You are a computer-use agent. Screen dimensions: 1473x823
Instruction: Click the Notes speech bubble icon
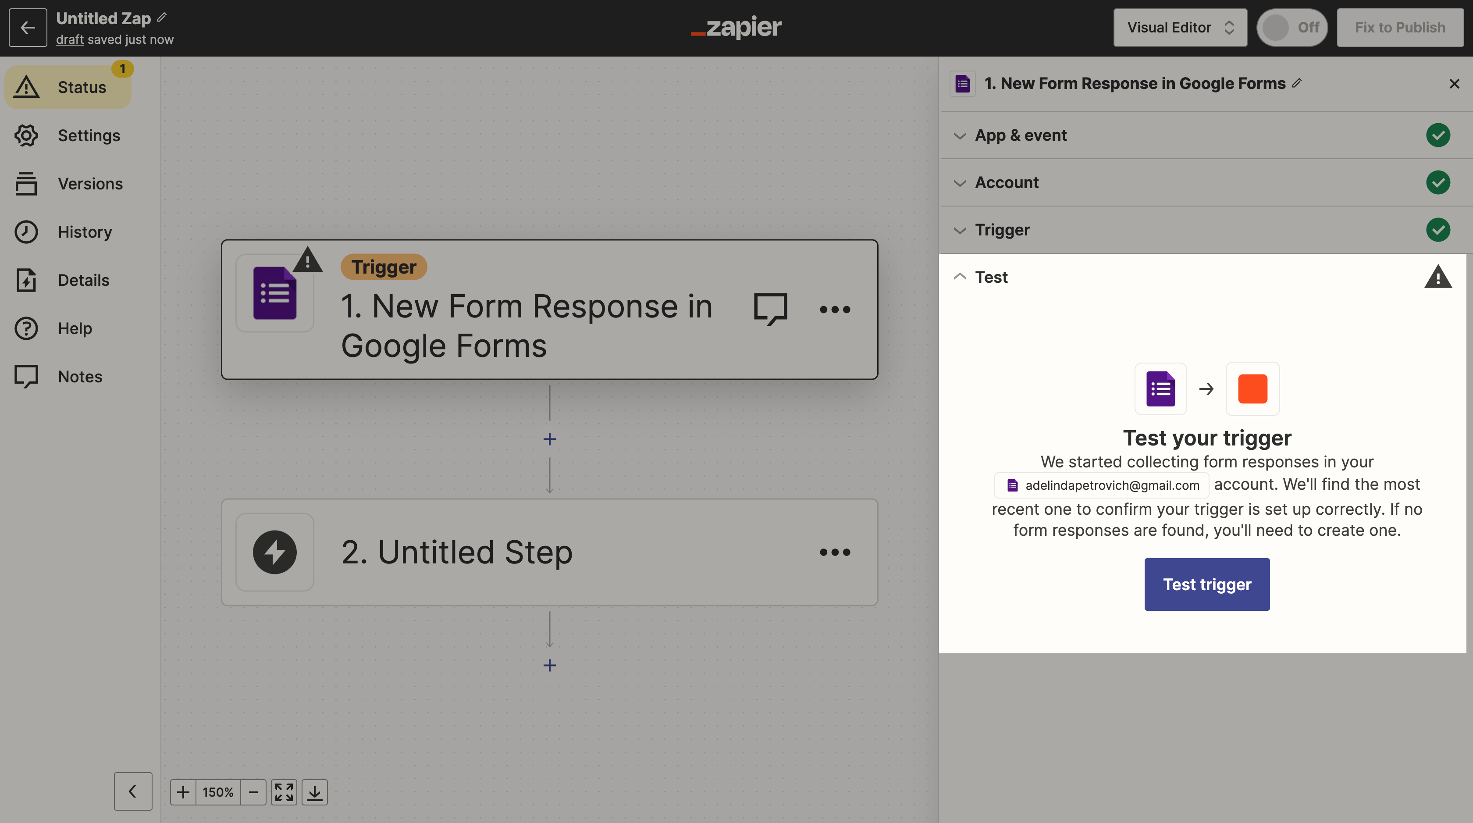[26, 377]
